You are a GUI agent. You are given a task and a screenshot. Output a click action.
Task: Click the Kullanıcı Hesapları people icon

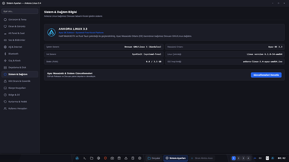(5, 109)
